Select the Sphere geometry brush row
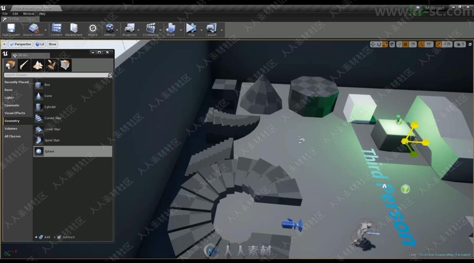 pyautogui.click(x=73, y=151)
